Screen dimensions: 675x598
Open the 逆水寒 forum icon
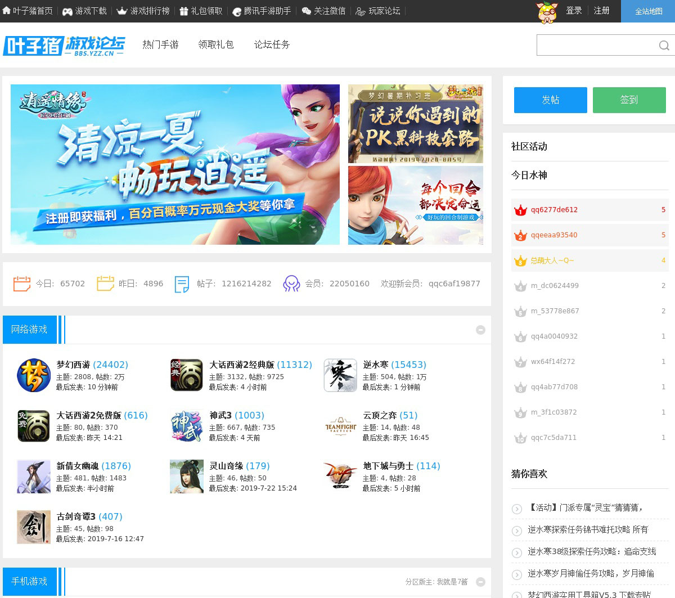pyautogui.click(x=340, y=375)
